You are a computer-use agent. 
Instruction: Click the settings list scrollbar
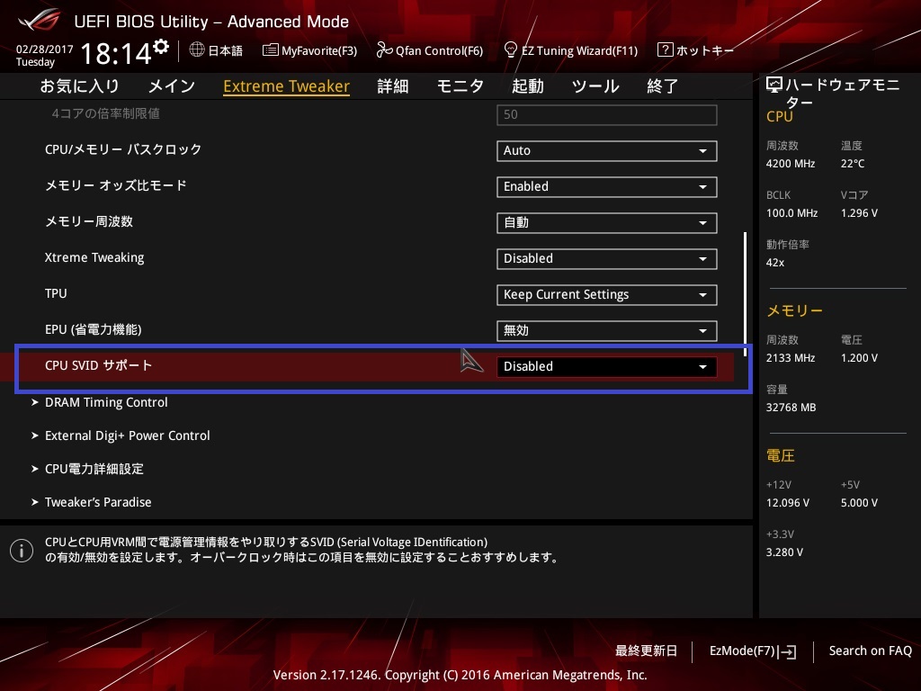(x=746, y=294)
